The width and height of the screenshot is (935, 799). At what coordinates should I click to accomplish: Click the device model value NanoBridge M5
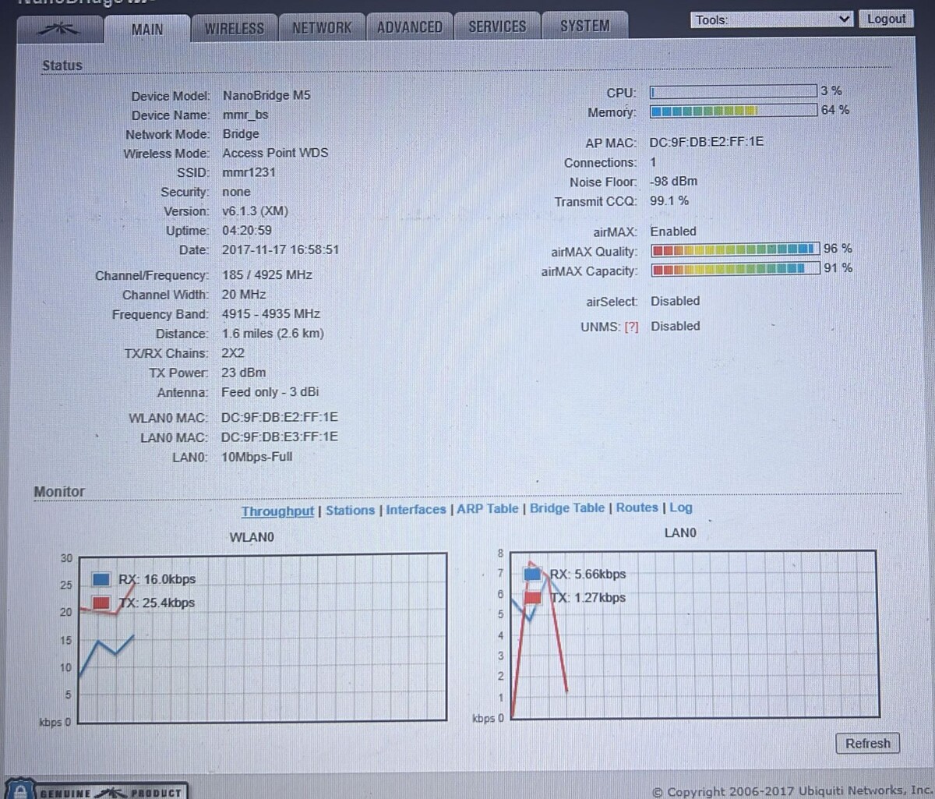266,95
